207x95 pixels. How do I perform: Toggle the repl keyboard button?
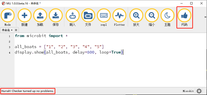point(104,17)
